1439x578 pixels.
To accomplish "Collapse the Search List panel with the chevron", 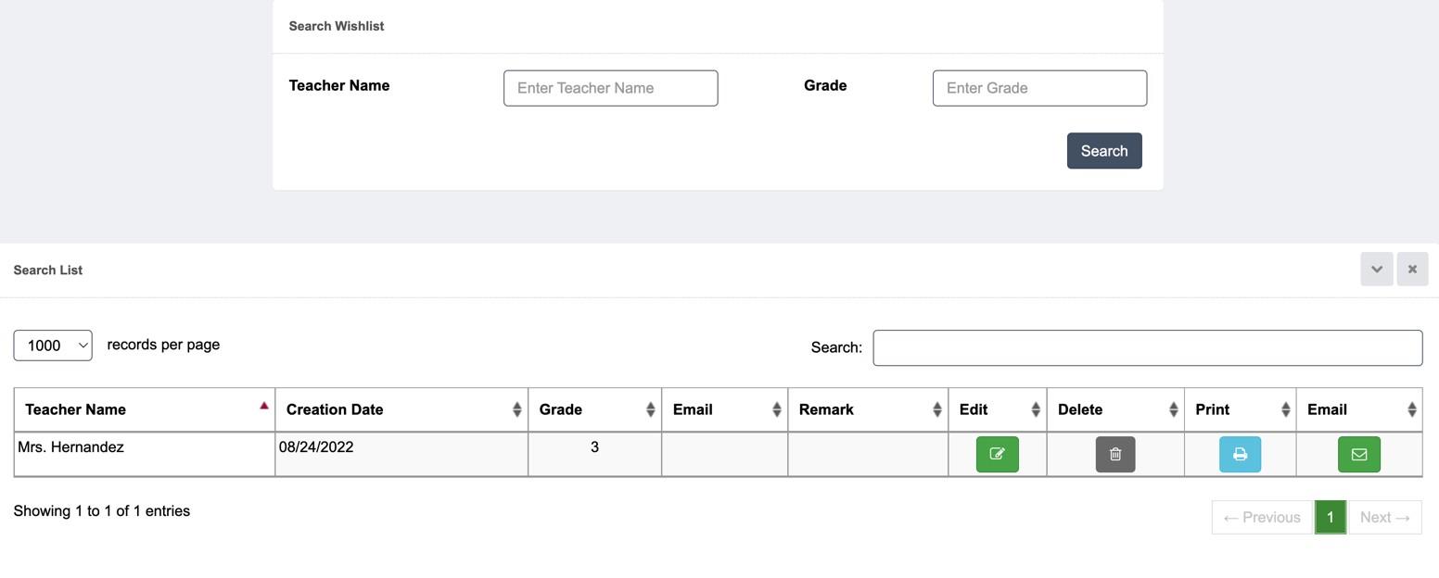I will 1377,270.
